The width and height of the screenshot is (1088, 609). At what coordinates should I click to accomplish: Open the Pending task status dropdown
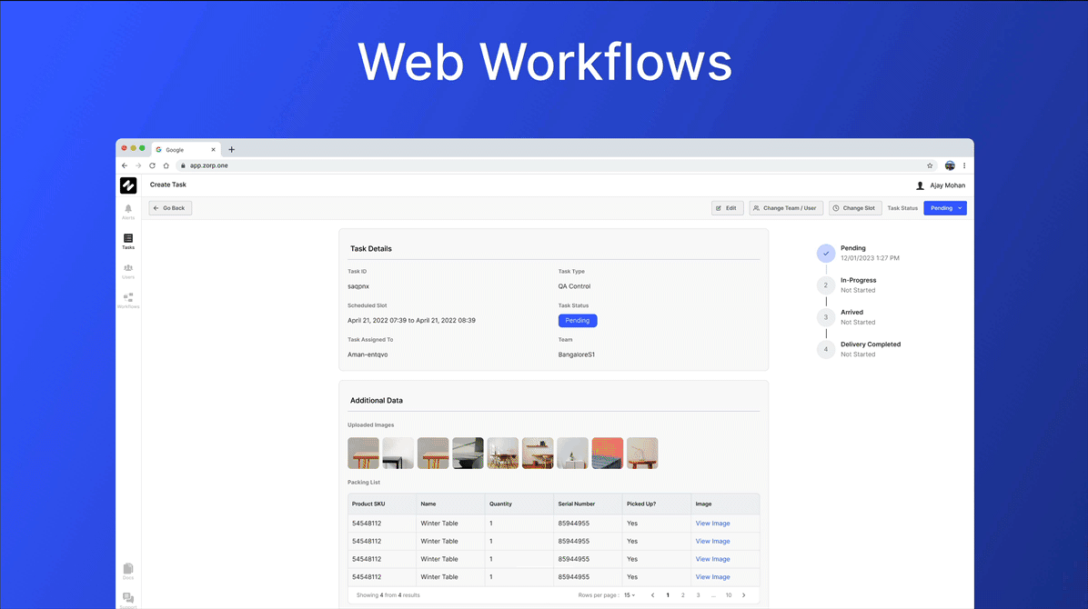pos(944,207)
